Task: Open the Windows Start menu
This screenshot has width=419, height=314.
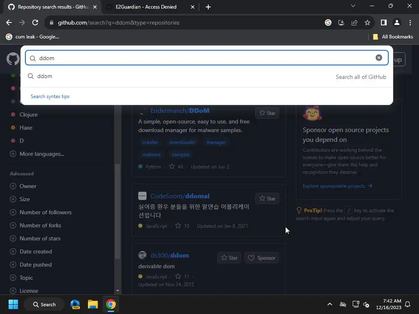Action: pos(13,304)
